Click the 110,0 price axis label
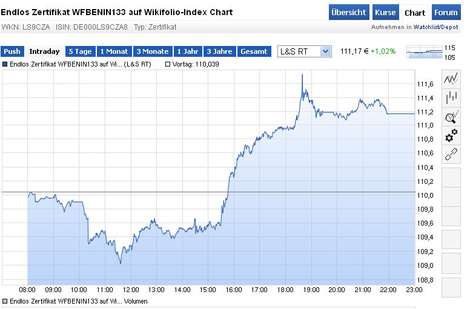This screenshot has width=470, height=309. click(x=425, y=196)
